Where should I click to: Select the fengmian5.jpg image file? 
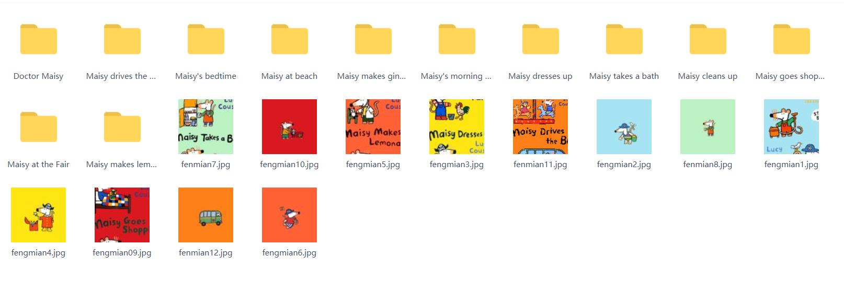click(x=373, y=126)
